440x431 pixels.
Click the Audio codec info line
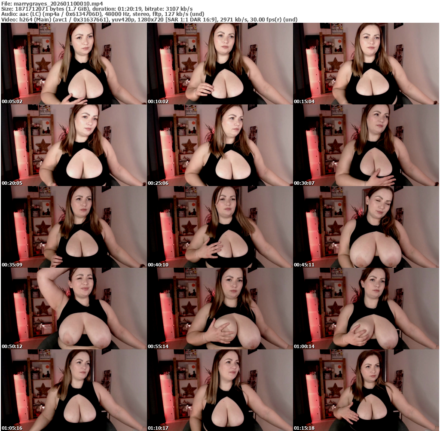pos(102,14)
